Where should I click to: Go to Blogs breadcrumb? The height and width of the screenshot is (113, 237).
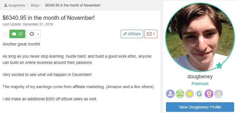35,5
